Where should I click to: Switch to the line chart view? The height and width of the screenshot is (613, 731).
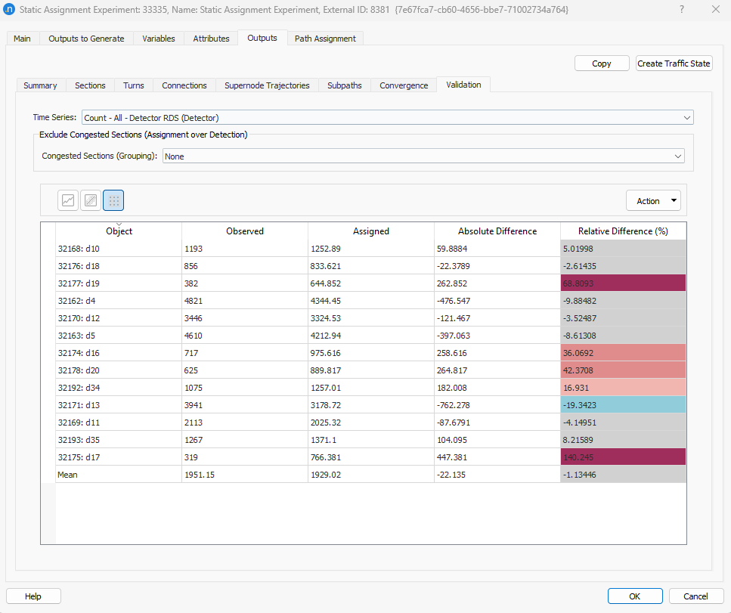67,200
